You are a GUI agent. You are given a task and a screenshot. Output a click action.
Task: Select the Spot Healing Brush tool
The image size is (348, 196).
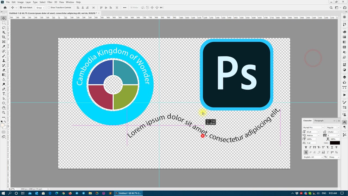(4, 51)
